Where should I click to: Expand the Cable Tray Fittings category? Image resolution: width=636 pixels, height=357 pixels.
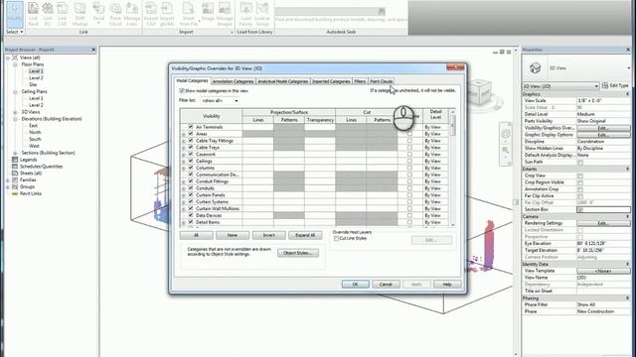click(184, 141)
